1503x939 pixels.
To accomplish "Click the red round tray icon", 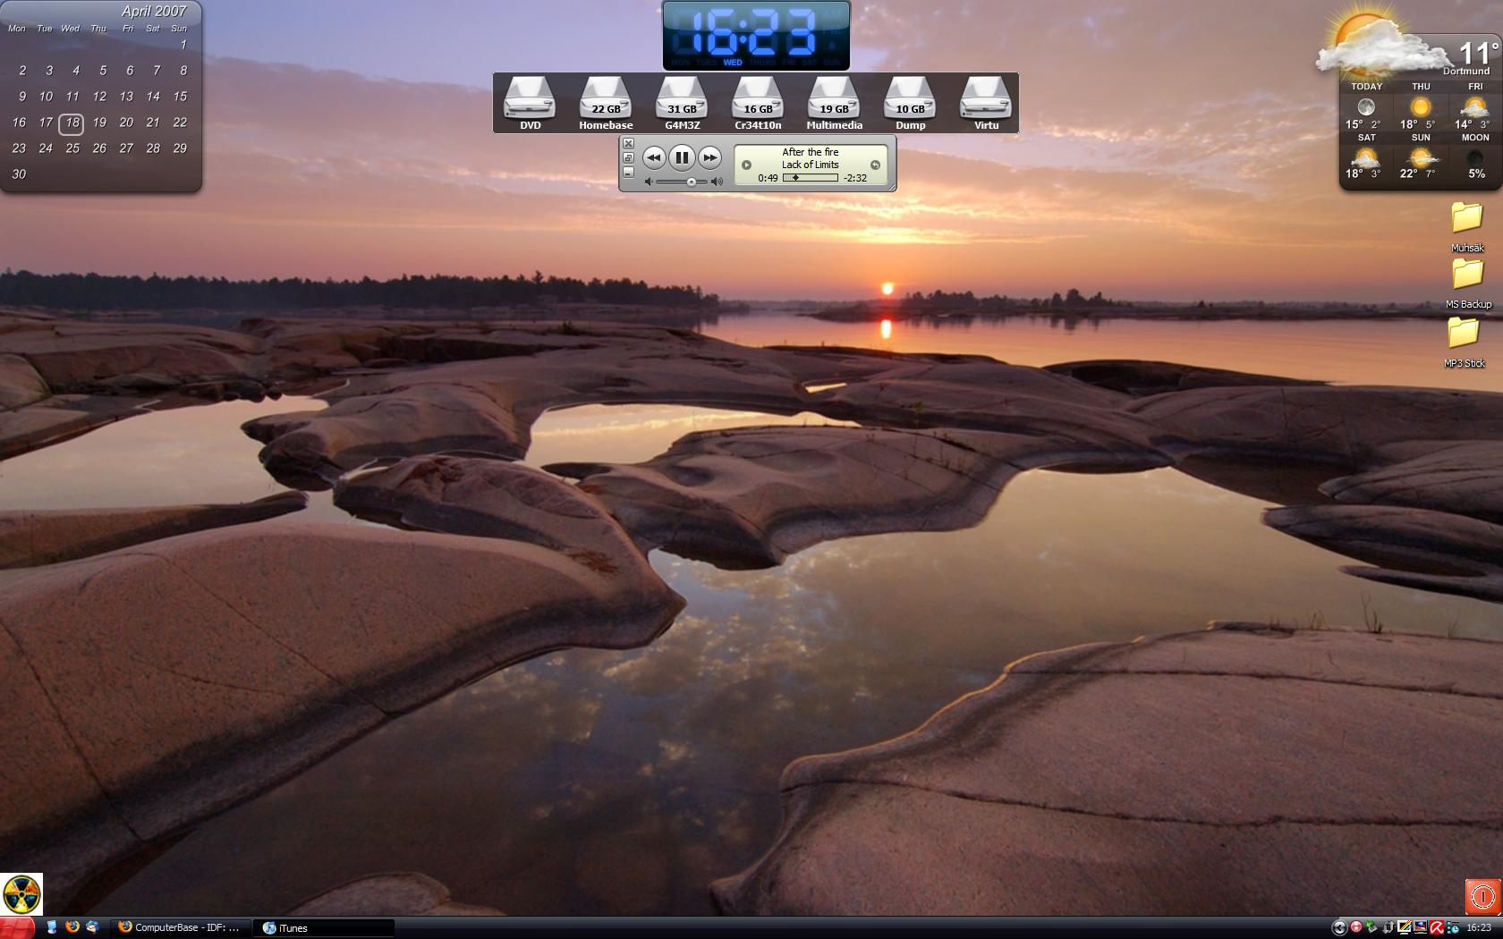I will [1356, 926].
